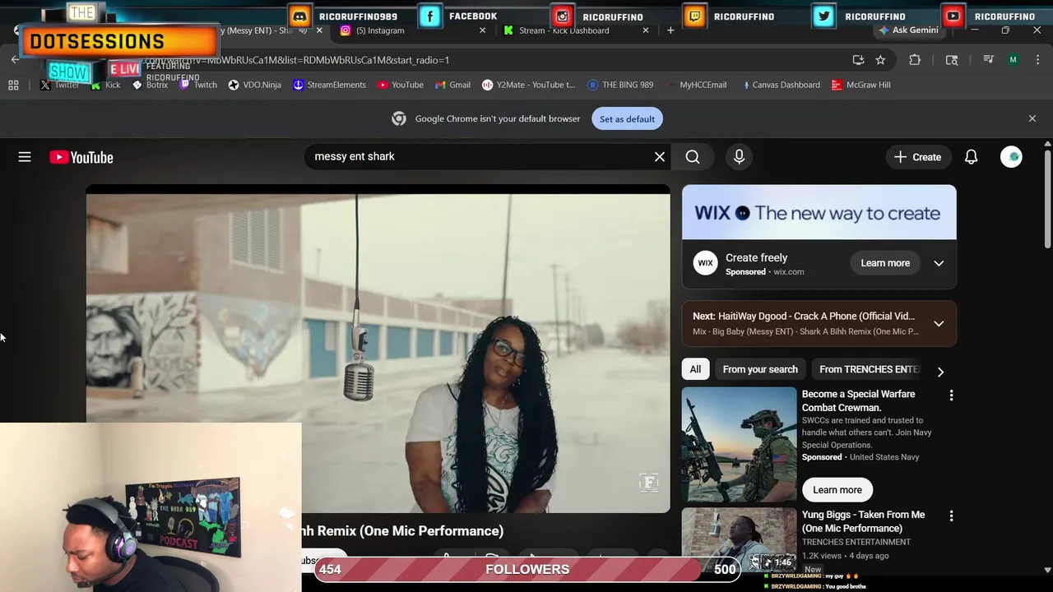Select the From TRENCHES ENTE chip
Viewport: 1053px width, 592px height.
(x=869, y=369)
